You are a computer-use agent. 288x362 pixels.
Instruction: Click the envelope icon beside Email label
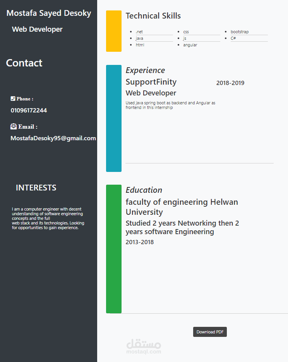[x=14, y=126]
